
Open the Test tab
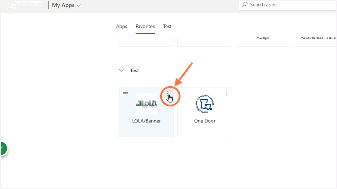click(x=167, y=26)
